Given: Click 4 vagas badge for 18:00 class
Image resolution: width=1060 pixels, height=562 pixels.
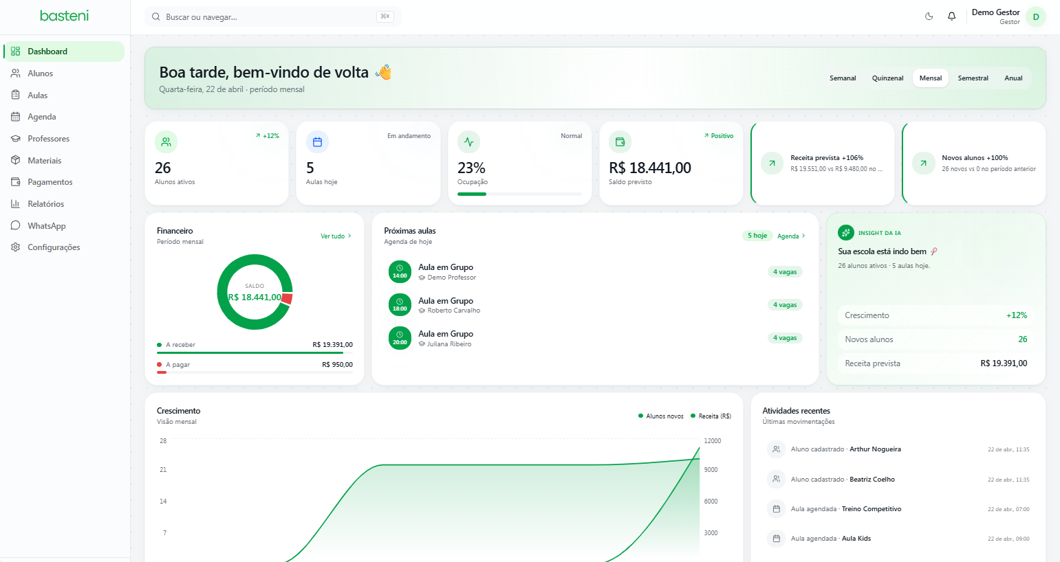Looking at the screenshot, I should (785, 305).
